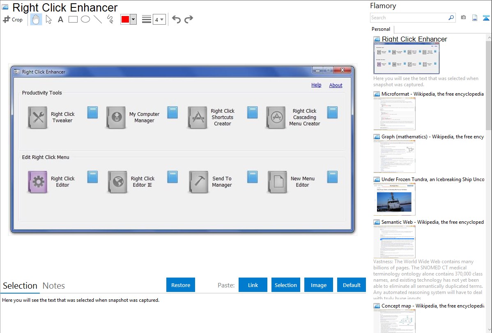
Task: Open the New Menu Editor icon
Action: pos(277,182)
